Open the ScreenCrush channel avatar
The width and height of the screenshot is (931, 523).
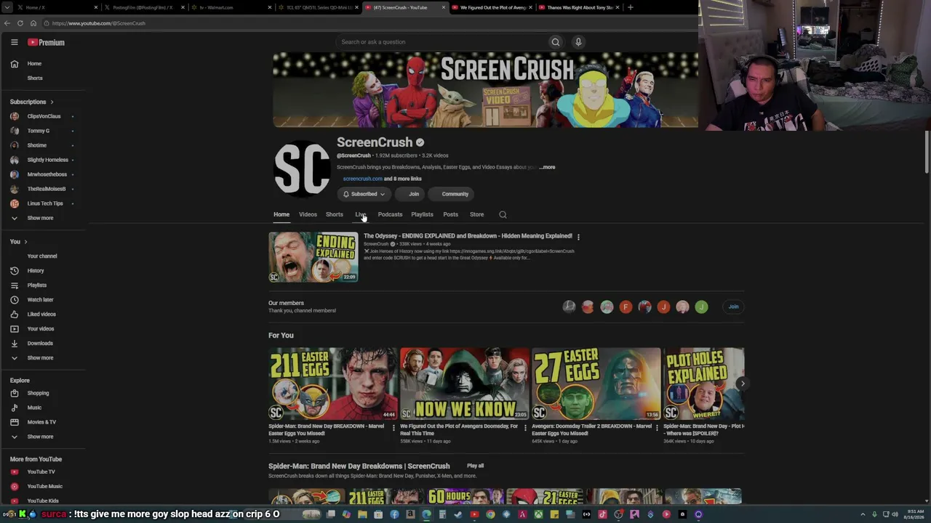pyautogui.click(x=302, y=169)
